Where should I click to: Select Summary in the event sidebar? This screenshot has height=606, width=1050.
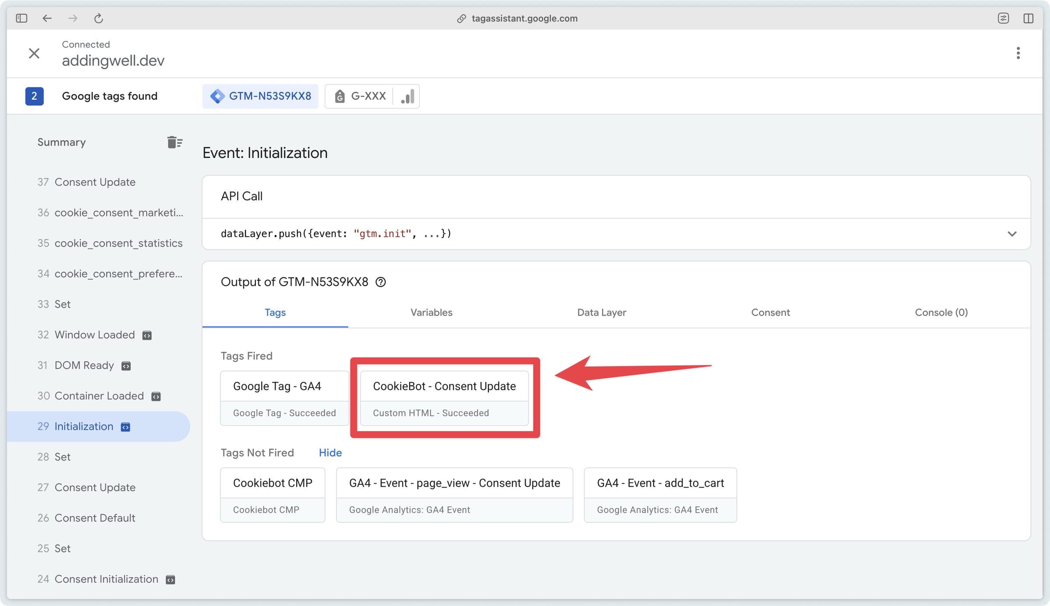[62, 142]
